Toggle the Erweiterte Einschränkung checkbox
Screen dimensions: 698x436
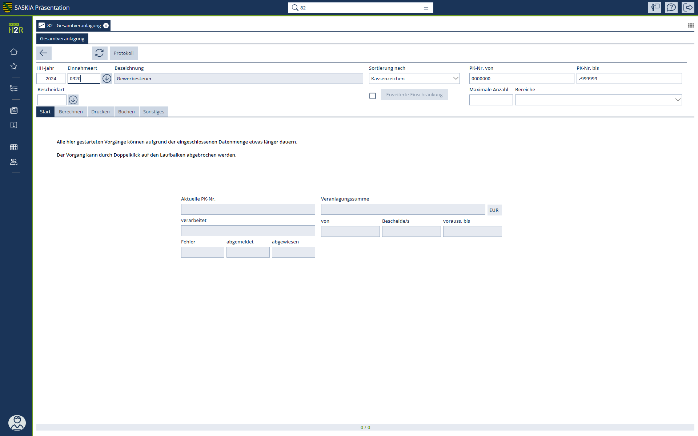click(x=373, y=96)
